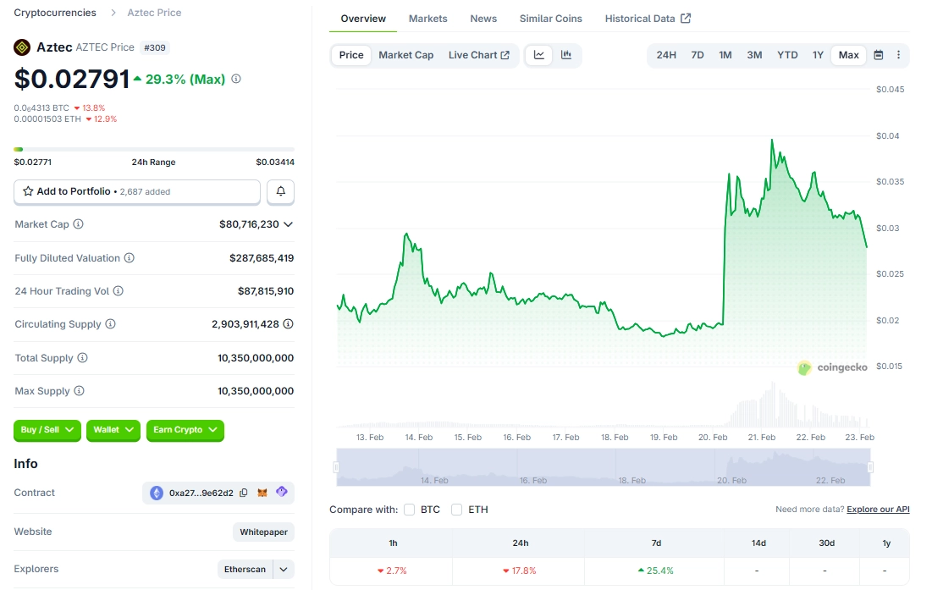
Task: Switch to the Markets tab
Action: pyautogui.click(x=427, y=19)
